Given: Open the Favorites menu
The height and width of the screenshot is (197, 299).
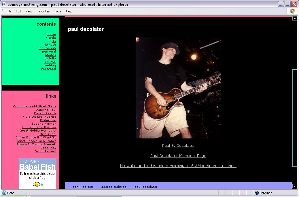Looking at the screenshot, I should (x=43, y=11).
